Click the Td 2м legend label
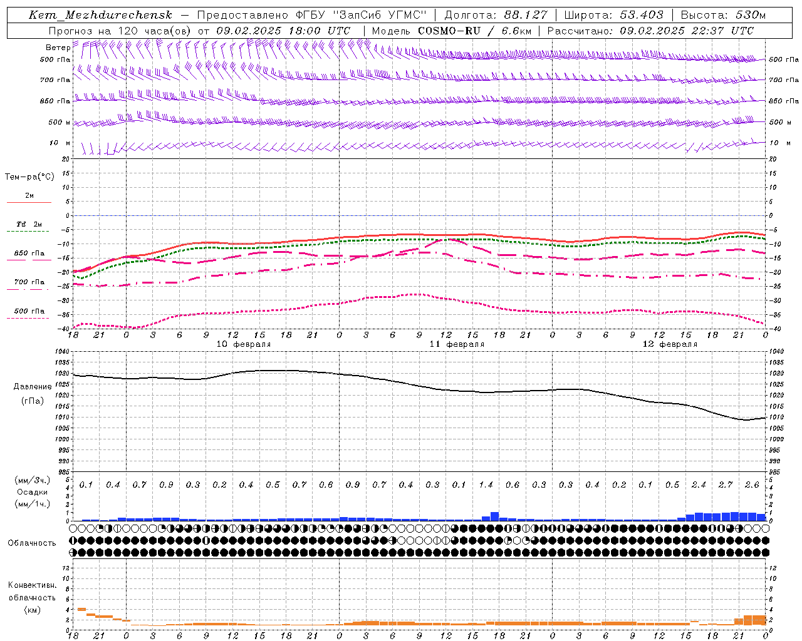This screenshot has width=802, height=641. coord(29,224)
